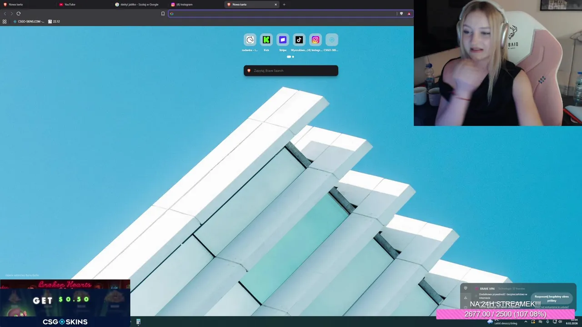
Task: Open the Brave Shields lion icon
Action: (x=401, y=14)
